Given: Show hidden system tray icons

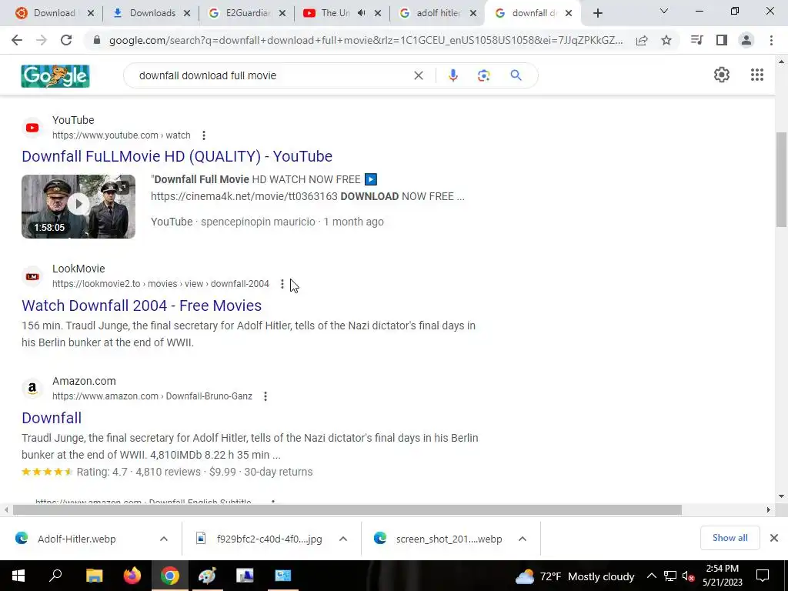Looking at the screenshot, I should point(651,576).
